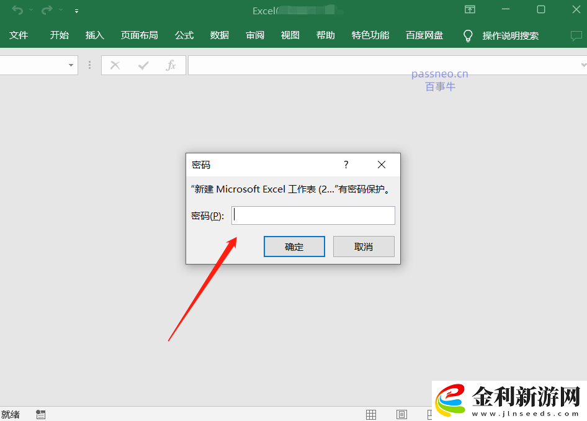The height and width of the screenshot is (421, 587).
Task: Click the 操作说明搜索 search box
Action: [x=510, y=35]
